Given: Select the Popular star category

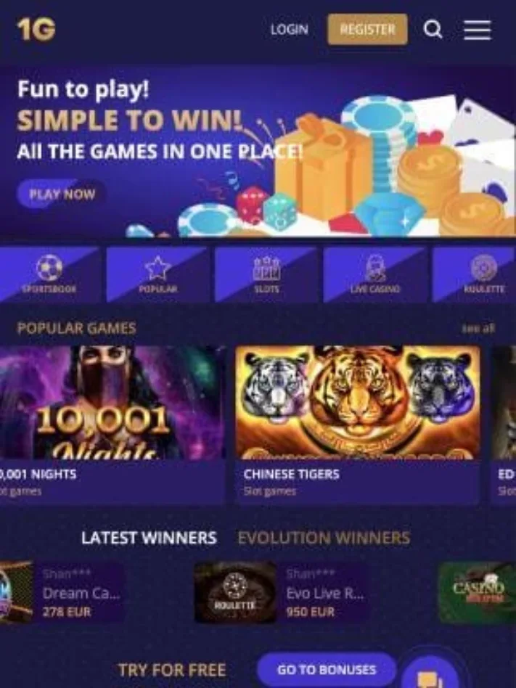Looking at the screenshot, I should [157, 268].
